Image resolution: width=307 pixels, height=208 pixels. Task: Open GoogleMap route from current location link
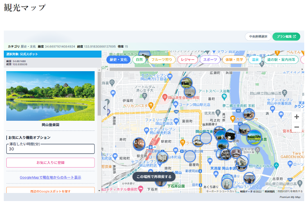pos(50,177)
